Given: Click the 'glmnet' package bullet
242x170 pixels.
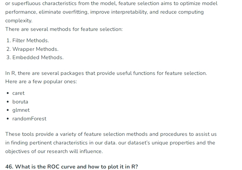Looking at the screenshot, I should 21,110.
